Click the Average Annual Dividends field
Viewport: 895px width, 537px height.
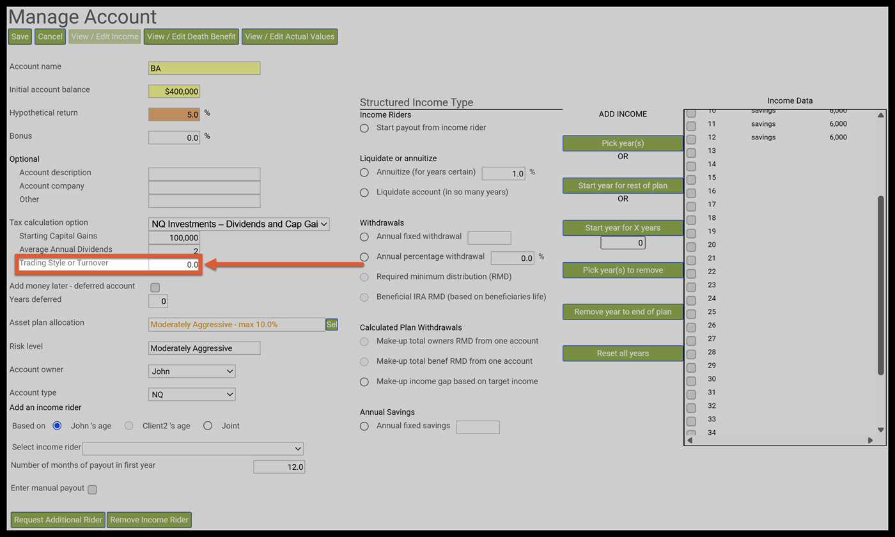click(174, 251)
